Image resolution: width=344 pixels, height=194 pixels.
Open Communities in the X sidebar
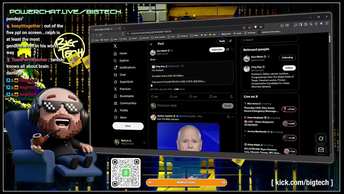pos(125,103)
